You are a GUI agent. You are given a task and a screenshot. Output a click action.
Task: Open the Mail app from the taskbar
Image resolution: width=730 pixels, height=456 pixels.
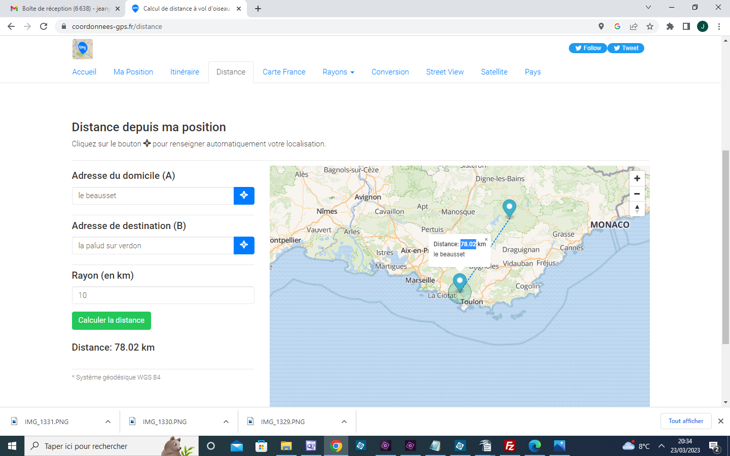click(237, 446)
